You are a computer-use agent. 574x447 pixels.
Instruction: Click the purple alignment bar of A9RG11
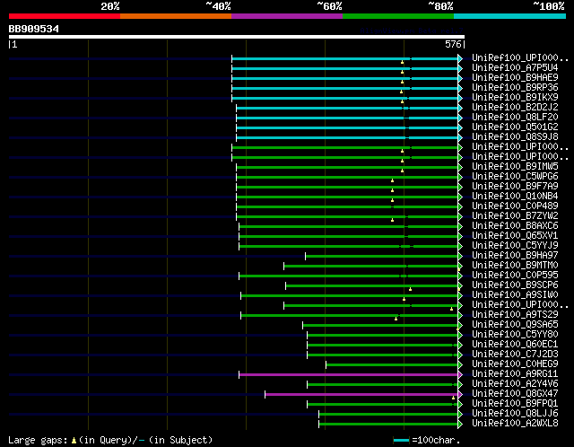click(x=349, y=374)
